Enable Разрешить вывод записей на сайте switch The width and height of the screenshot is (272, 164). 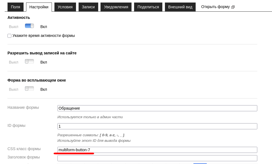point(29,61)
